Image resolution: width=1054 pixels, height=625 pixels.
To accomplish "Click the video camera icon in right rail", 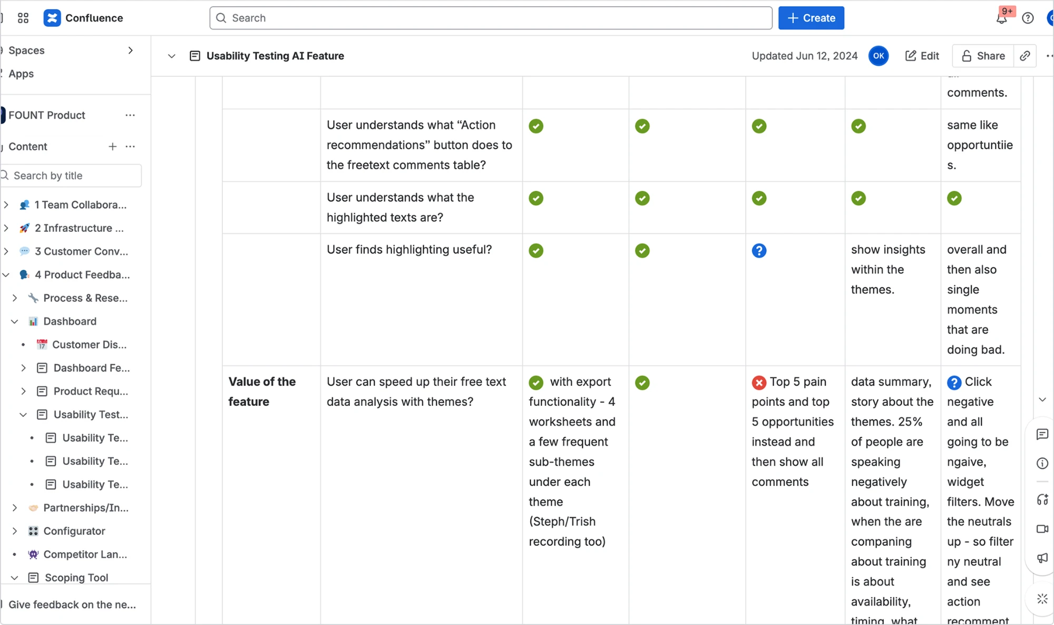I will [x=1042, y=529].
